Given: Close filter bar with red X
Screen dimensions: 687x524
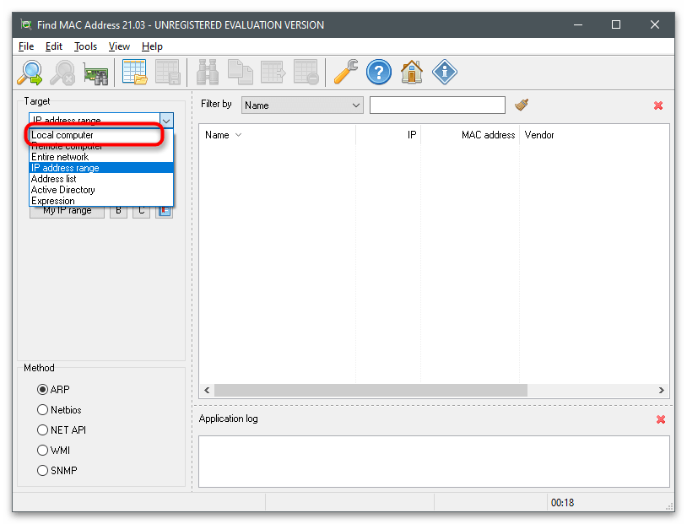Looking at the screenshot, I should pyautogui.click(x=658, y=105).
